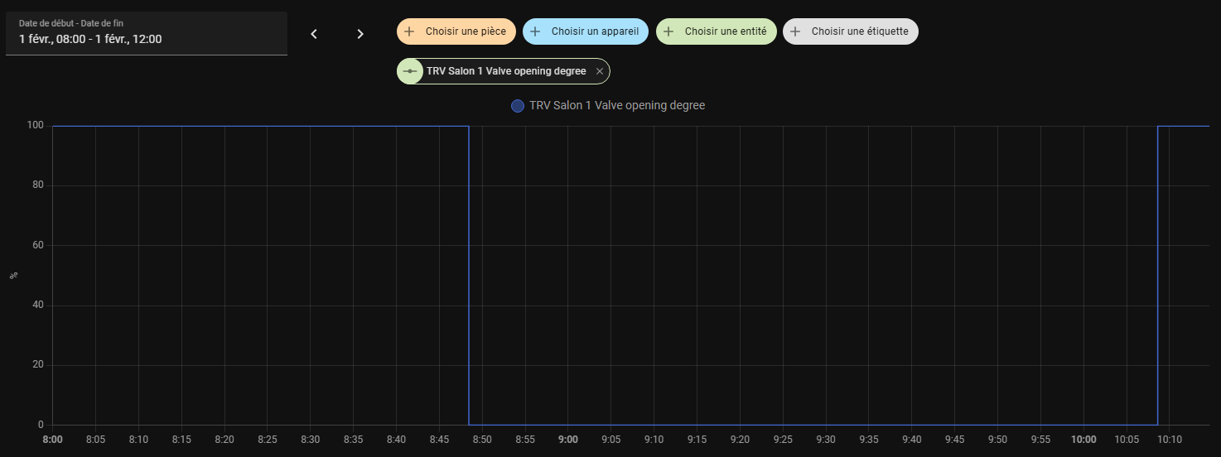Screen dimensions: 1221x457
Task: Go to the next time range arrow
Action: (x=360, y=34)
